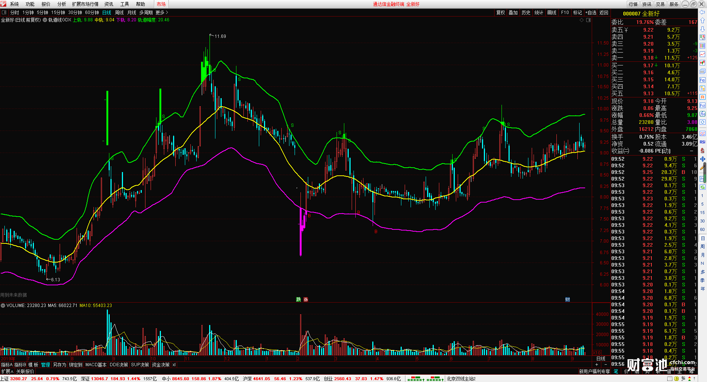The height and width of the screenshot is (382, 707).
Task: Click the yellow tray icon in status bar
Action: point(676,379)
